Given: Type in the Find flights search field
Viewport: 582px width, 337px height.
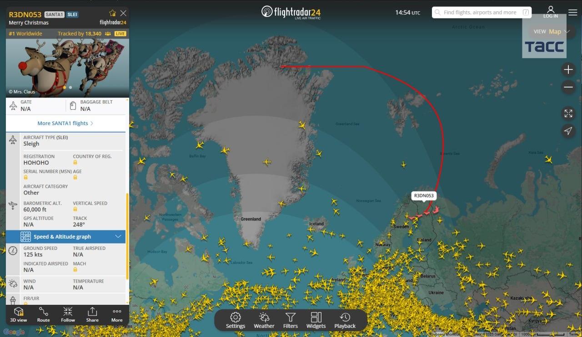Looking at the screenshot, I should coord(480,12).
